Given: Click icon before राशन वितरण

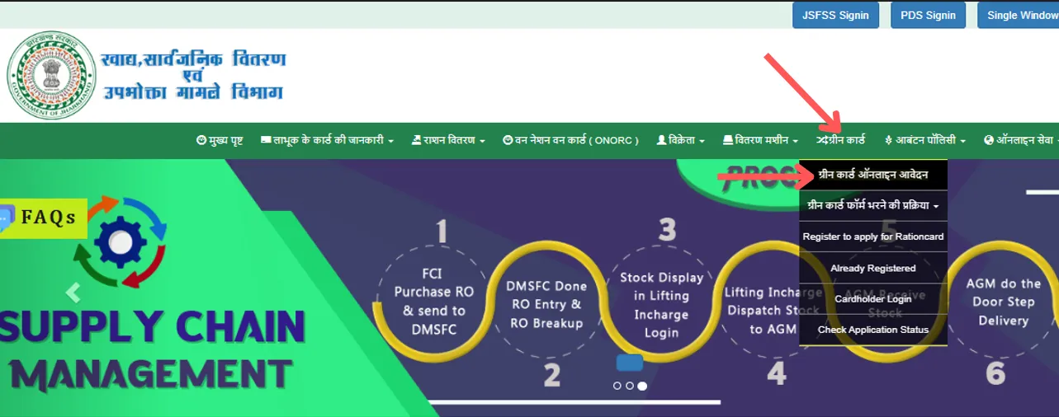Looking at the screenshot, I should pos(416,140).
